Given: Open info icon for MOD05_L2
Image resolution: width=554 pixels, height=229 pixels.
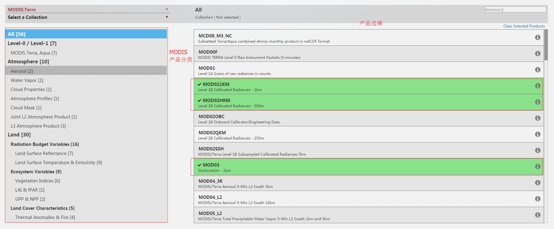Looking at the screenshot, I should [537, 215].
